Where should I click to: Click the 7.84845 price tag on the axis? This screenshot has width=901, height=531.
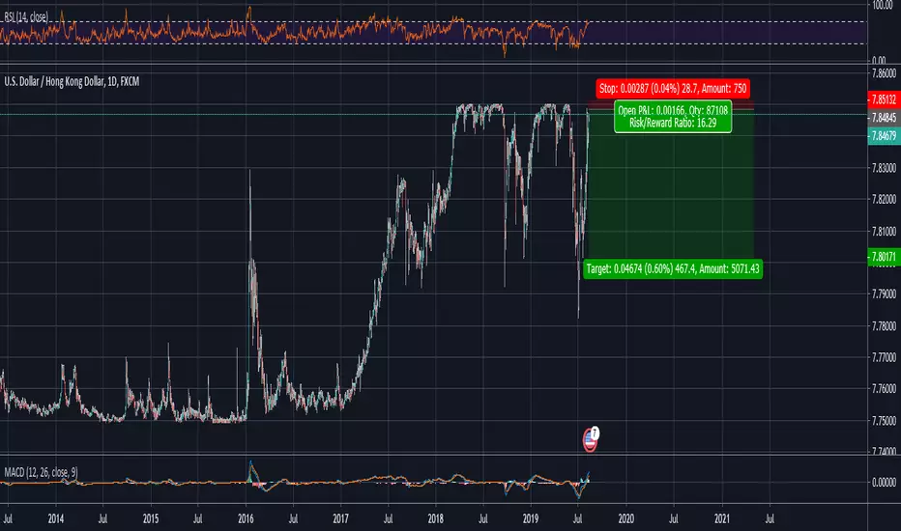884,118
